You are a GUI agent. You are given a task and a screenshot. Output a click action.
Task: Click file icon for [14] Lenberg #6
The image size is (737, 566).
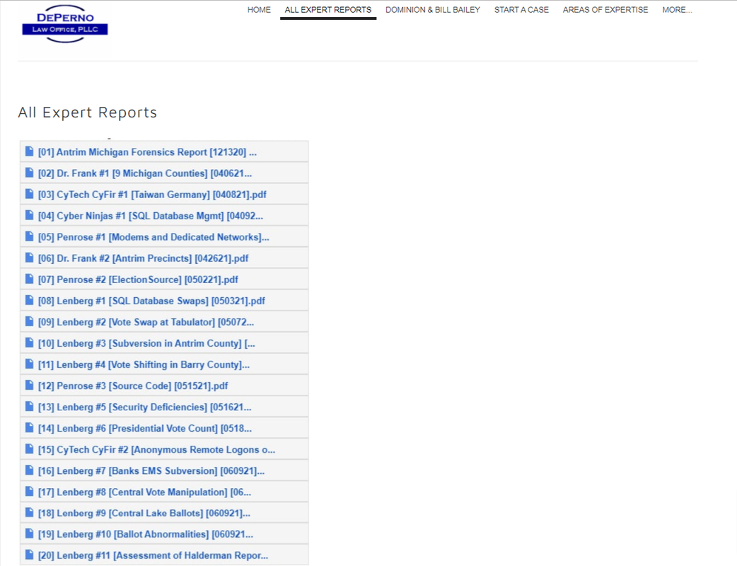click(x=29, y=428)
